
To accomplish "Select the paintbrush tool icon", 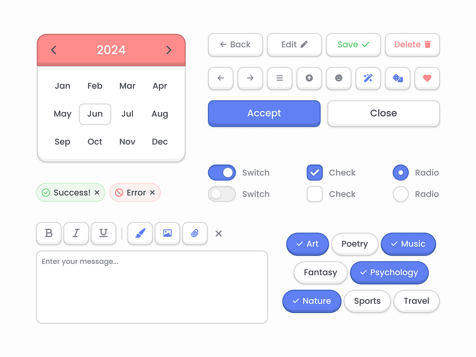I will click(140, 233).
